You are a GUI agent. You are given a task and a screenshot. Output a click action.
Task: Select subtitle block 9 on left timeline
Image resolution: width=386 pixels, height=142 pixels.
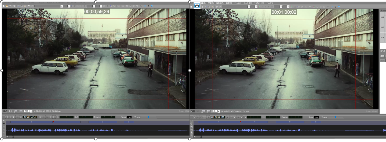click(x=129, y=122)
